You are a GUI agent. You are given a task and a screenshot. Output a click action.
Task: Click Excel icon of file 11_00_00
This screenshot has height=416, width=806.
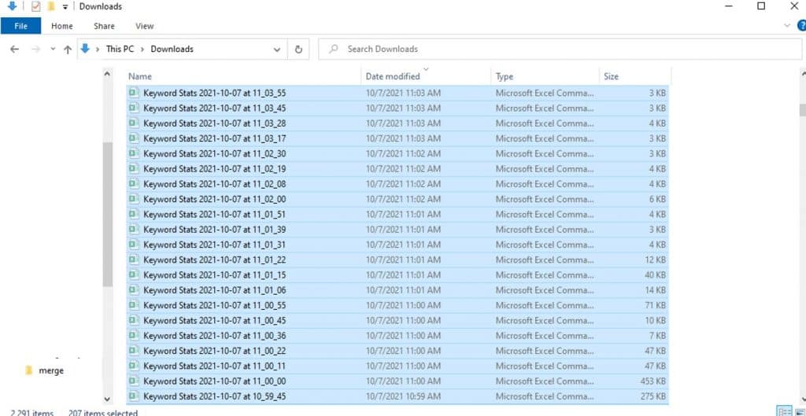click(x=134, y=381)
